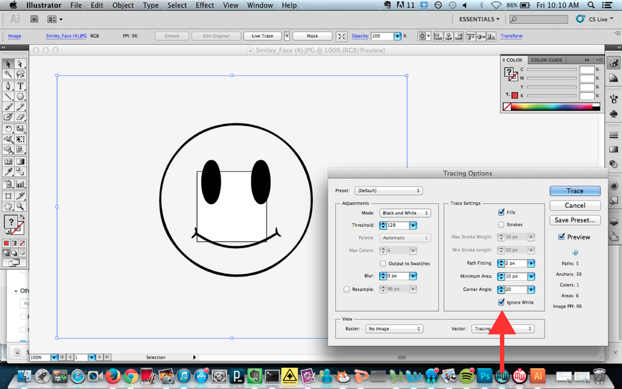The image size is (622, 389).
Task: Switch to the Color Guide tab
Action: [x=547, y=60]
